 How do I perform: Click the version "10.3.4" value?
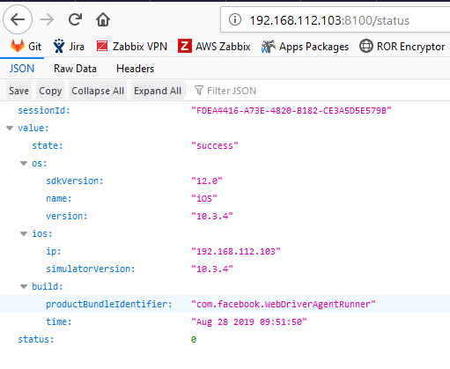tap(212, 217)
